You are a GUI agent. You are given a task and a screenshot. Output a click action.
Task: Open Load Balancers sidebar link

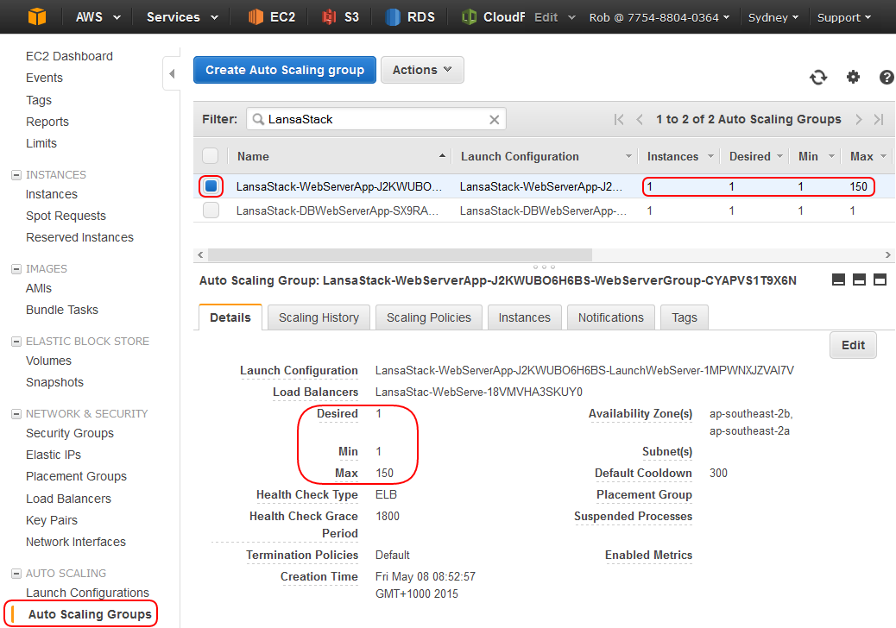click(x=68, y=499)
